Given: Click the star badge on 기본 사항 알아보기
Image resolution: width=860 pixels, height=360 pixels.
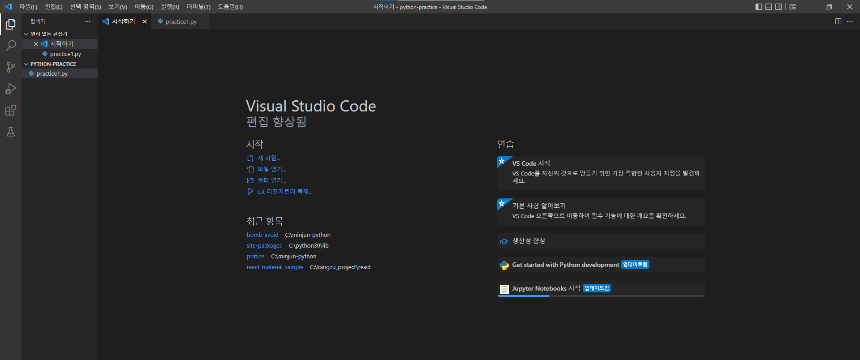Looking at the screenshot, I should point(502,203).
